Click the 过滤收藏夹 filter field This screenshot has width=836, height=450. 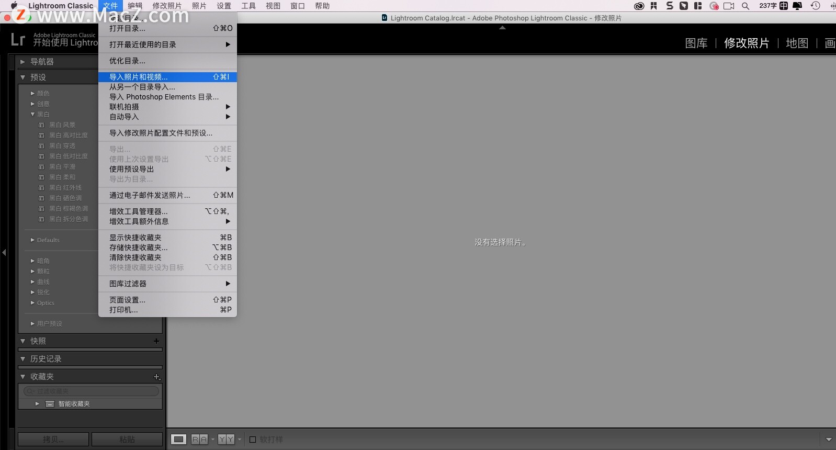pyautogui.click(x=91, y=391)
